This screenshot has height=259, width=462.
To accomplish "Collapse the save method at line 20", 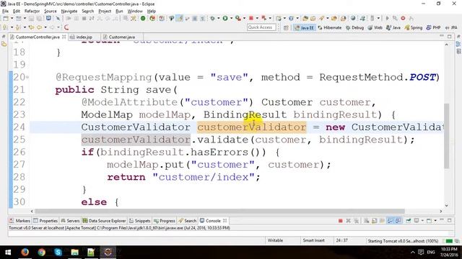I will (x=27, y=78).
